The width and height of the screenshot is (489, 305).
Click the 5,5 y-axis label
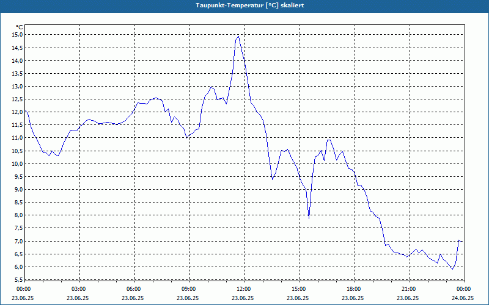(x=18, y=280)
